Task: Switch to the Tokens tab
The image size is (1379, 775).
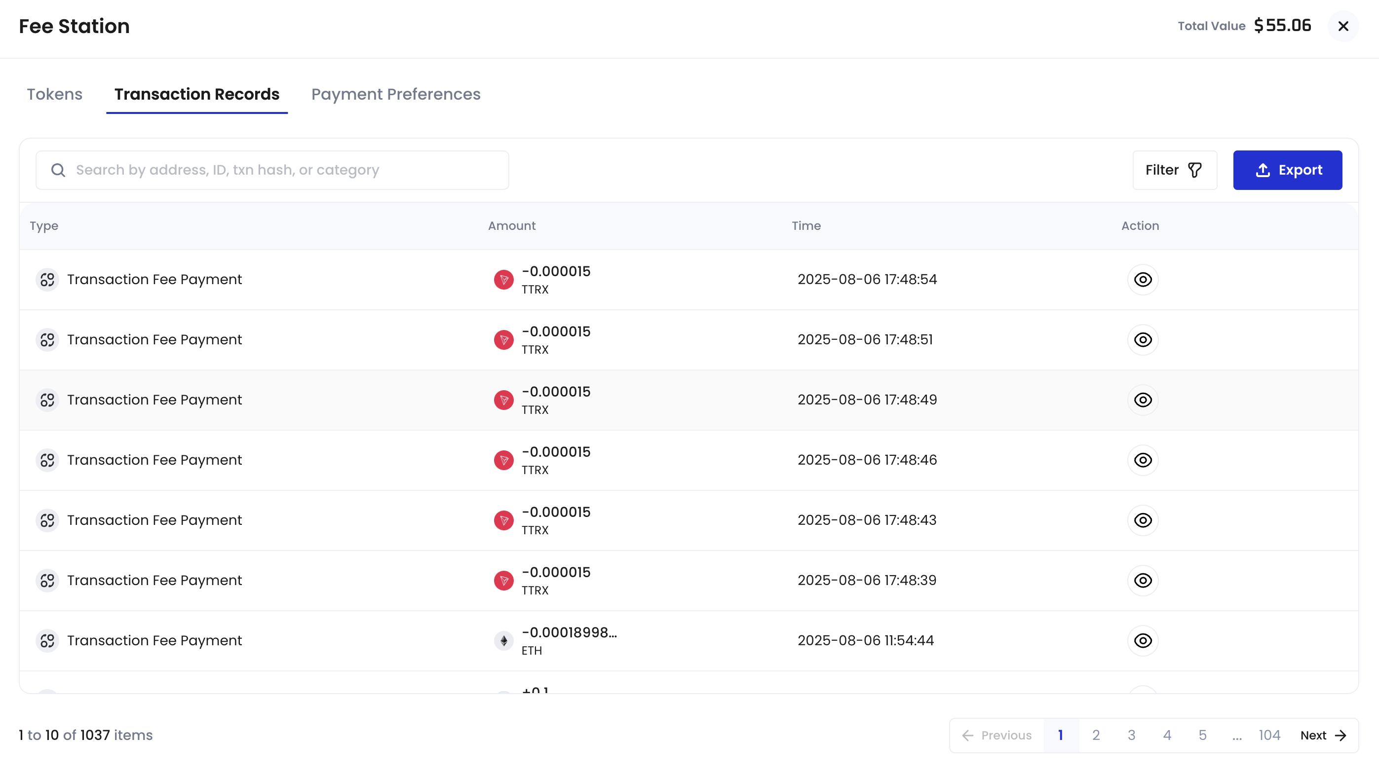Action: pyautogui.click(x=55, y=94)
